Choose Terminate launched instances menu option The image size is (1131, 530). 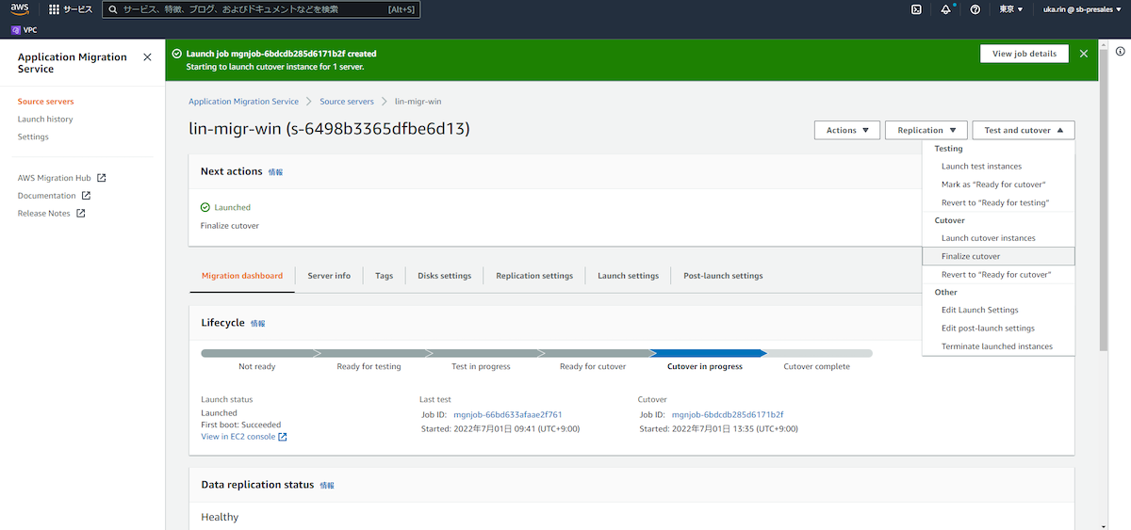tap(996, 346)
